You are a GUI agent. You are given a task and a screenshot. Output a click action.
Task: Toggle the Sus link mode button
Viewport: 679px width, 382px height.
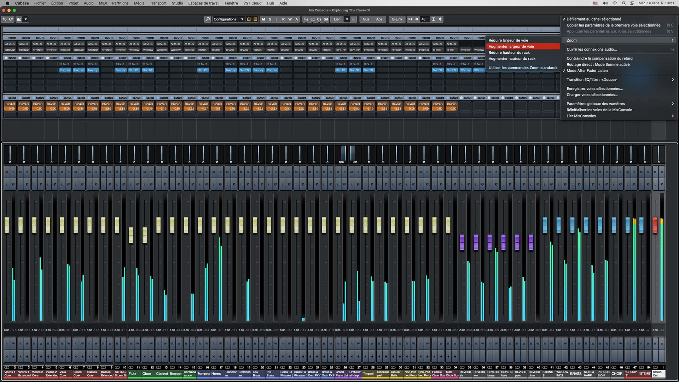(x=366, y=19)
